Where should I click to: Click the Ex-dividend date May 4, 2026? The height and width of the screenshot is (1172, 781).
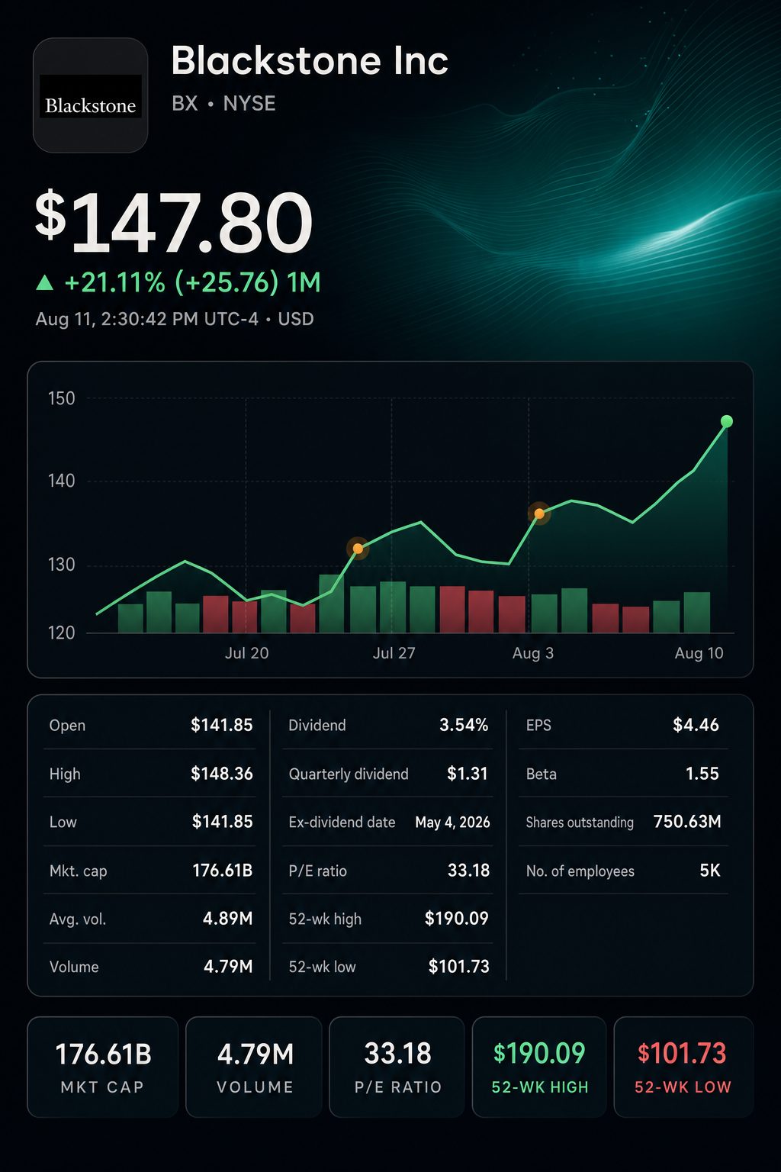click(452, 822)
